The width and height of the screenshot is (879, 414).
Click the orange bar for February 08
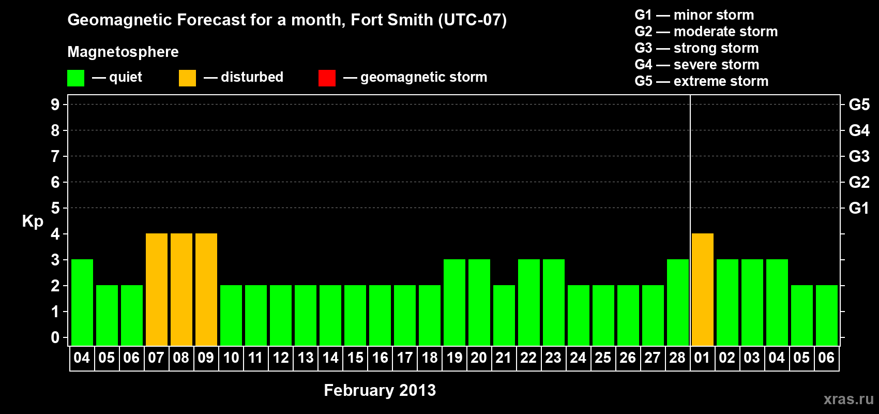click(x=181, y=290)
